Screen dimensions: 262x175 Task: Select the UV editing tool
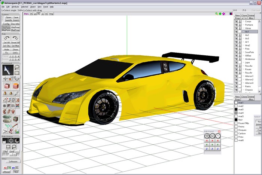click(x=7, y=122)
